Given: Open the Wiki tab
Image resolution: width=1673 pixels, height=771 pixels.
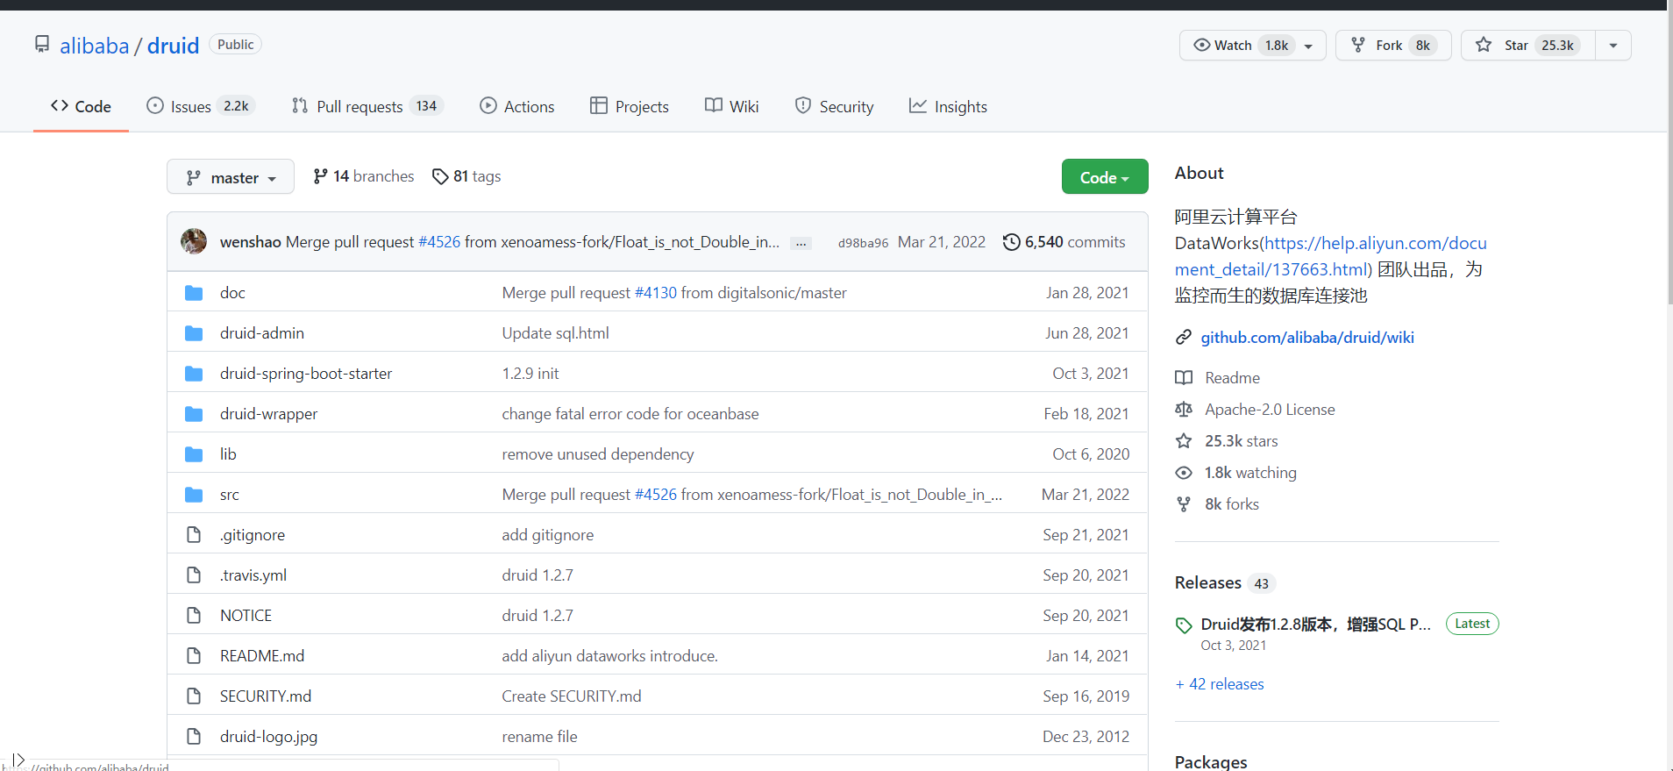Looking at the screenshot, I should [x=732, y=106].
